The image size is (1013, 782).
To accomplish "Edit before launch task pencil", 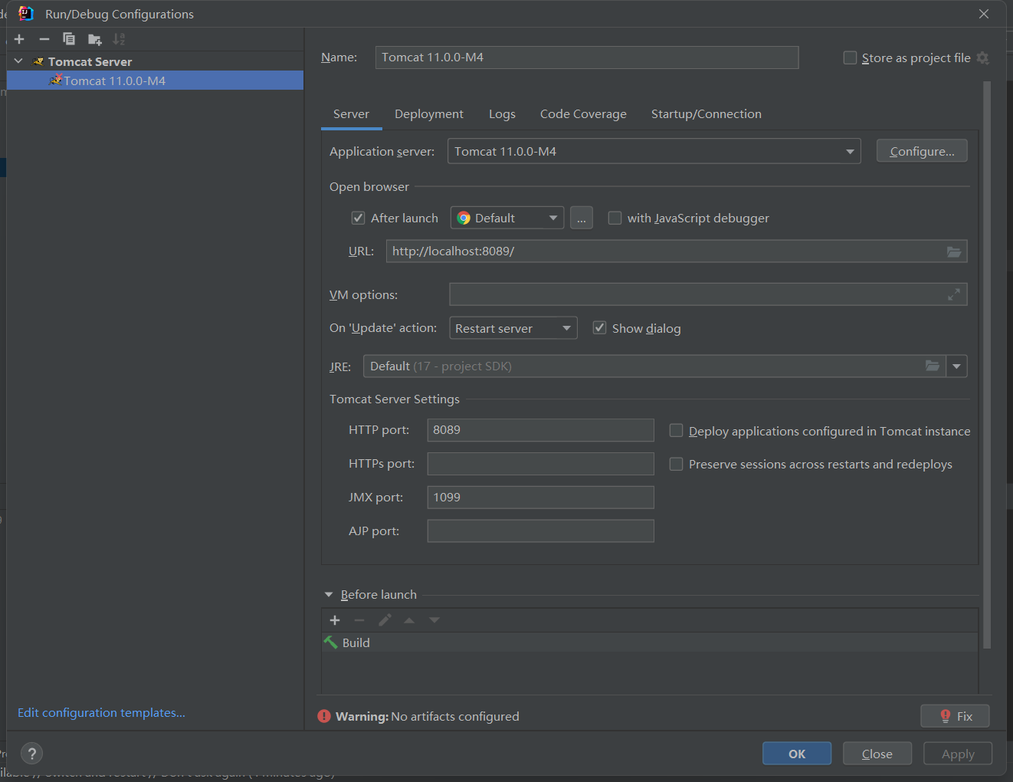I will [x=385, y=620].
